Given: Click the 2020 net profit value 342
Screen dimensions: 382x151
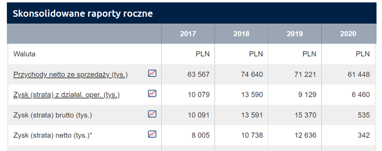Looking at the screenshot, I should 364,135.
